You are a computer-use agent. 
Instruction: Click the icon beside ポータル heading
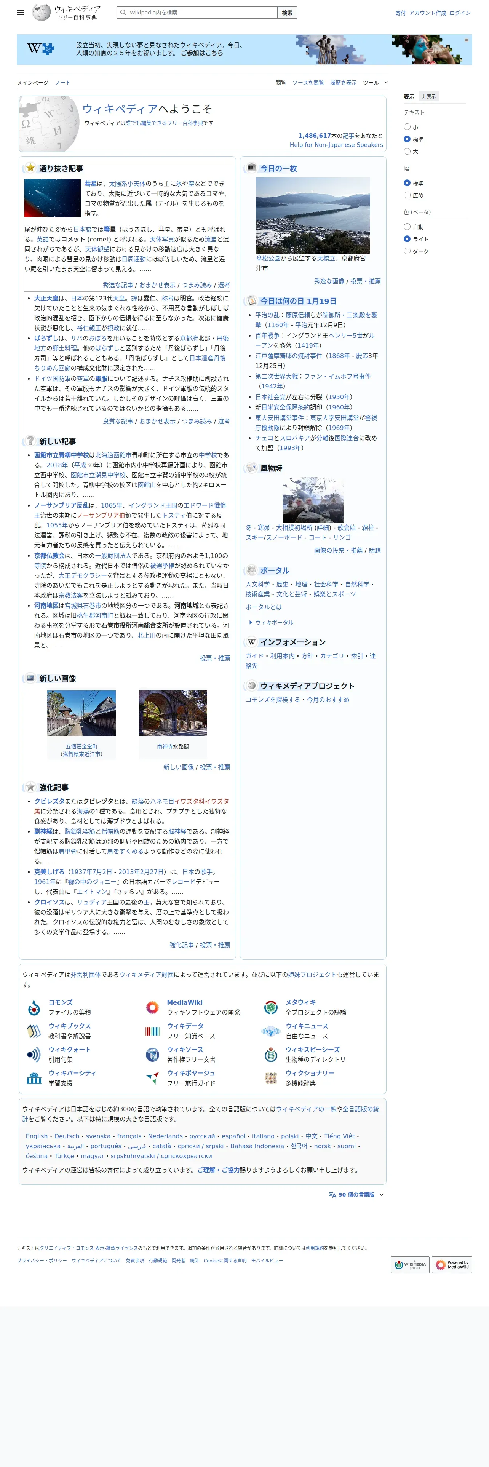pyautogui.click(x=251, y=569)
